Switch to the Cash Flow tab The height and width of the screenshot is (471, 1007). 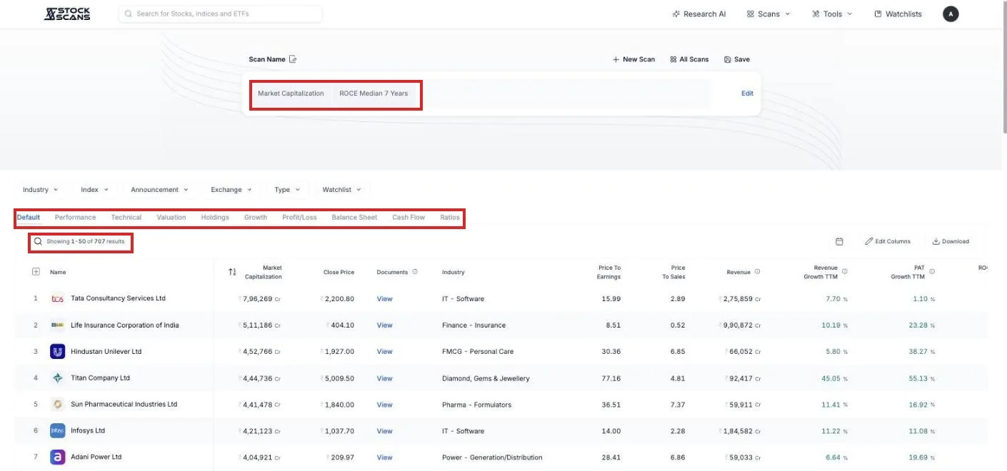[409, 217]
